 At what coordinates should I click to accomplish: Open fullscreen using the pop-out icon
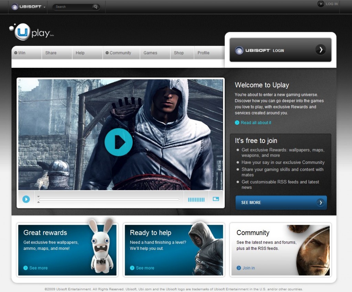point(216,199)
